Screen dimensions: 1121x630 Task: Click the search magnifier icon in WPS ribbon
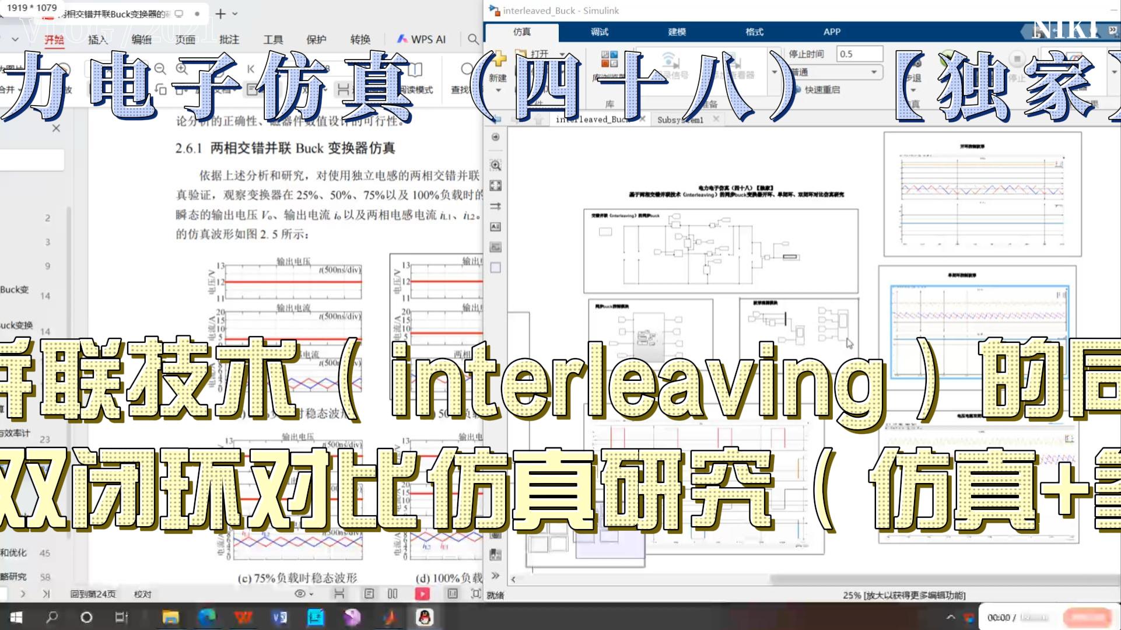tap(473, 39)
